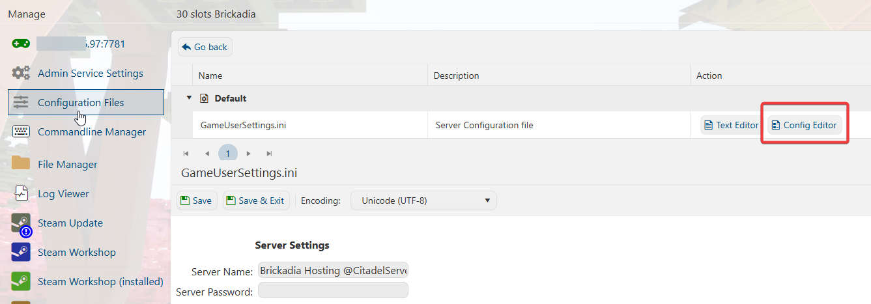The width and height of the screenshot is (871, 304).
Task: Open Commandline Manager keyboard icon
Action: click(21, 131)
